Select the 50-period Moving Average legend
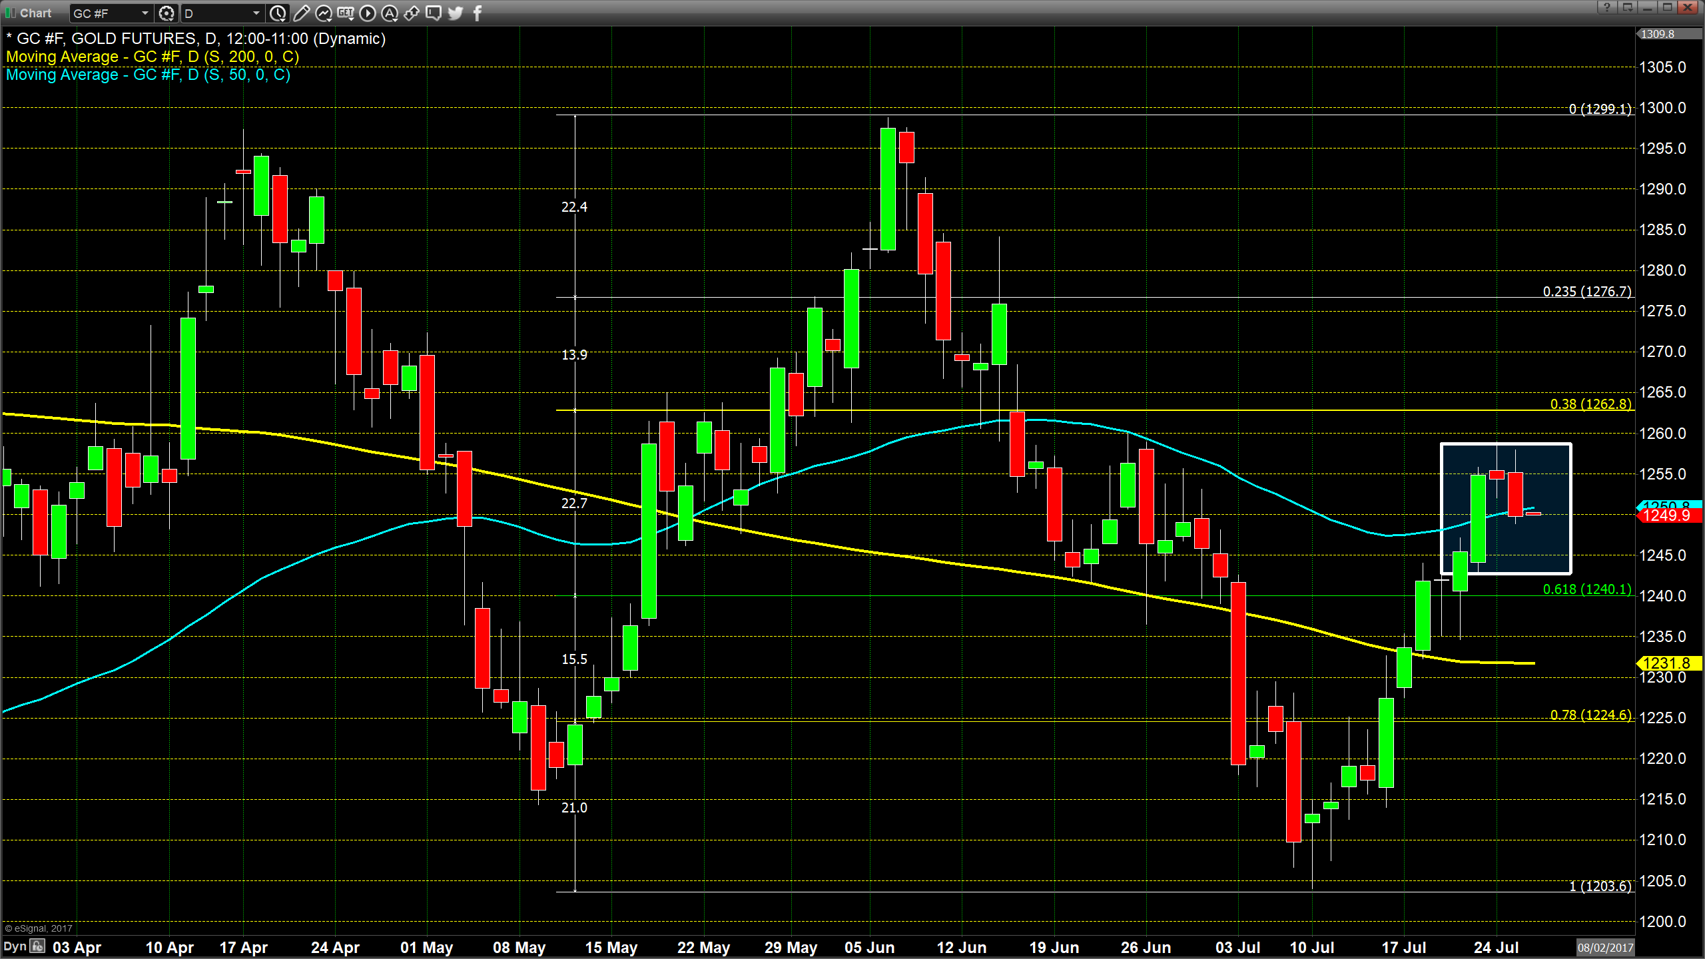The image size is (1705, 959). [148, 75]
